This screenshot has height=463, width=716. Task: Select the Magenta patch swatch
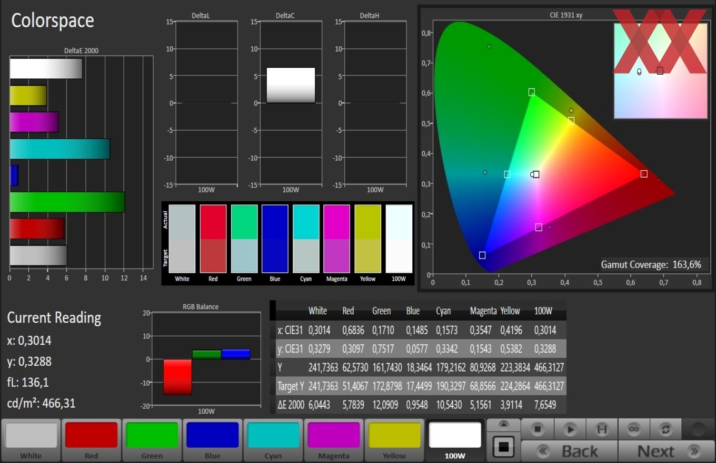[333, 440]
